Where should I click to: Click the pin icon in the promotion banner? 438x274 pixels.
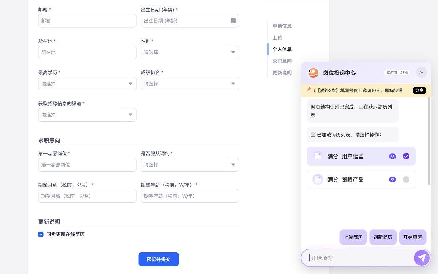[x=308, y=90]
